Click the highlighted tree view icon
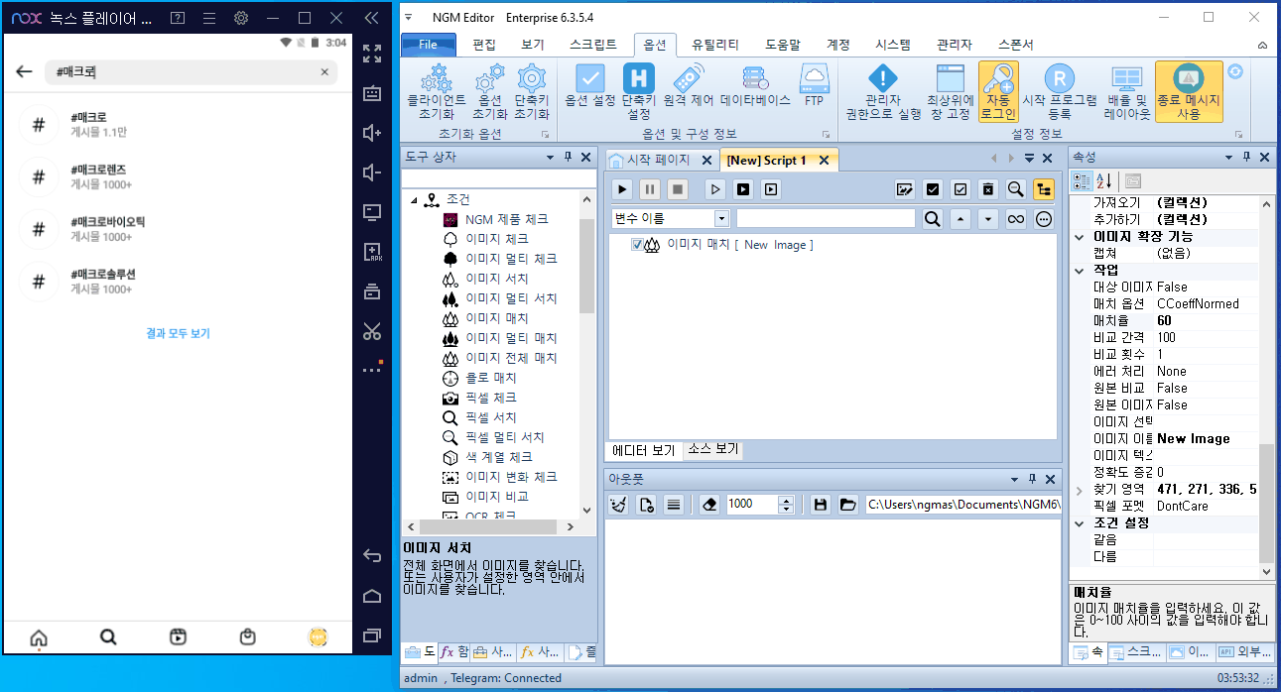 [x=1044, y=188]
